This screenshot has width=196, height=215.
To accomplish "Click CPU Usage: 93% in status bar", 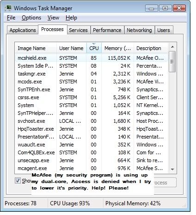I will (70, 203).
